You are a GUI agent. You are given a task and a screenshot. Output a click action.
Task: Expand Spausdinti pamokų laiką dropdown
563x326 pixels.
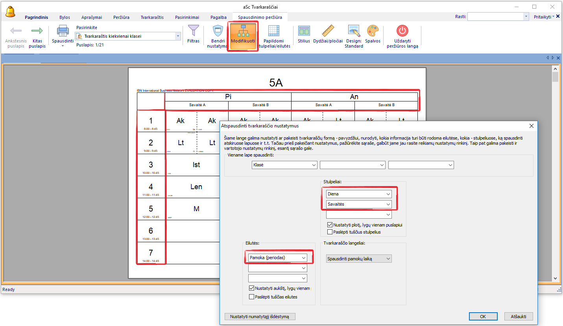click(x=359, y=259)
